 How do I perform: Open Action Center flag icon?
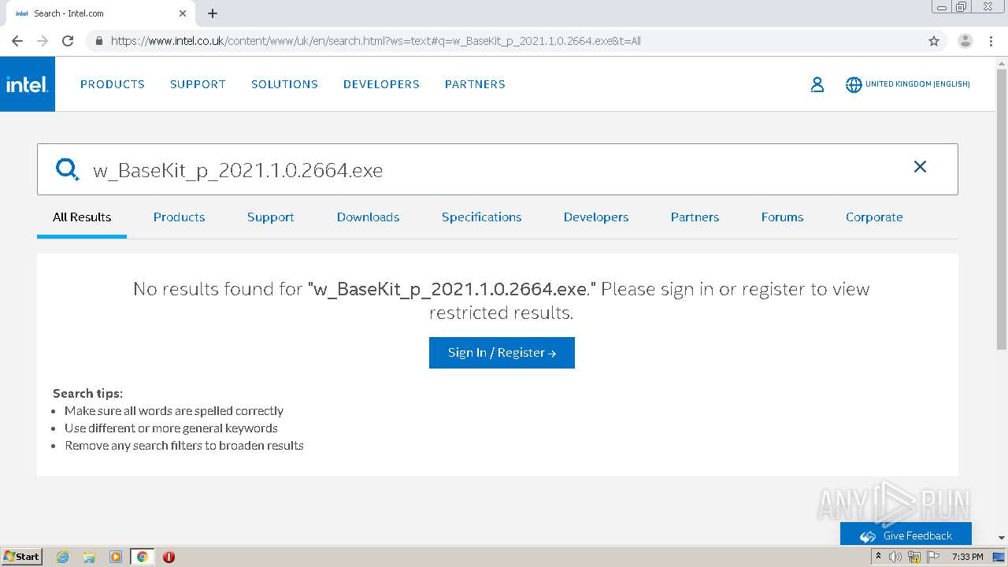[933, 557]
